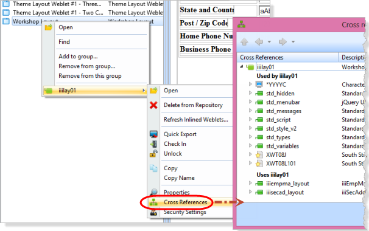369x231 pixels.
Task: Select Copy Name in the submenu
Action: pos(179,178)
